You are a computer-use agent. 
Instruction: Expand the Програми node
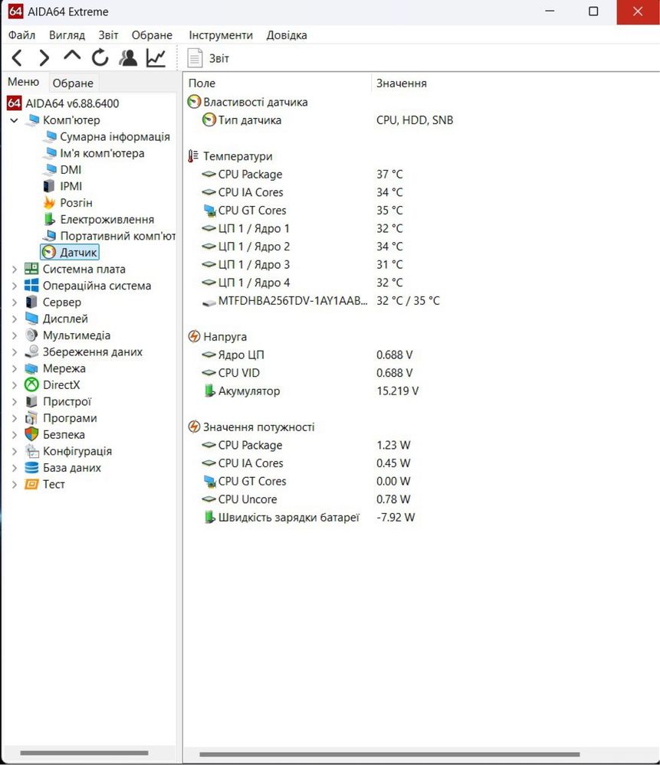[14, 419]
